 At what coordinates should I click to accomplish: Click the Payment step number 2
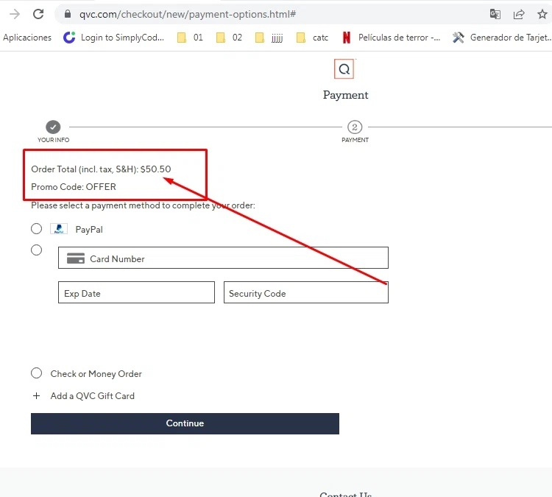355,127
